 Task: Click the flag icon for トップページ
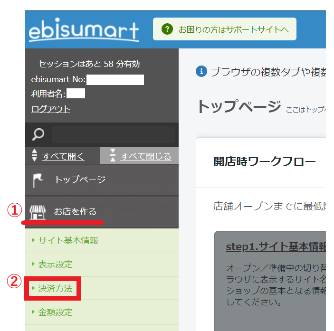click(x=38, y=180)
